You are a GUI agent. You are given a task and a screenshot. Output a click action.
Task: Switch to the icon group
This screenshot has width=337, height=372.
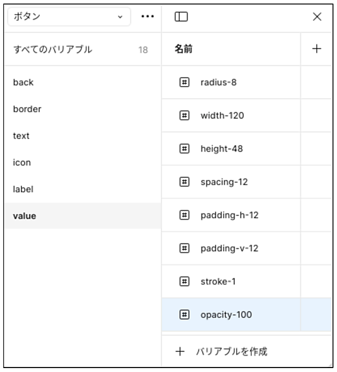pos(22,162)
